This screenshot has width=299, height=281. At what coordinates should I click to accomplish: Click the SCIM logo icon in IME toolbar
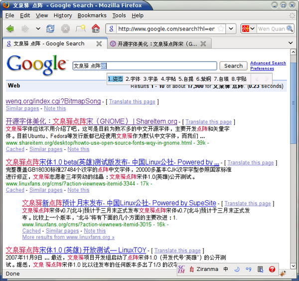click(181, 270)
